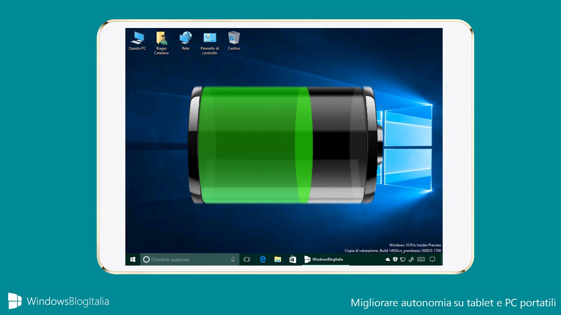Click the pen workspace tray icon
The image size is (561, 315).
[x=411, y=259]
